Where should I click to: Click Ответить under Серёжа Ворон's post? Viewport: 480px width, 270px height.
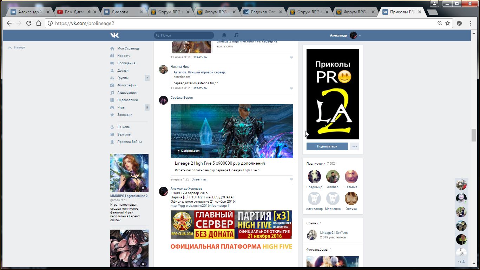(198, 179)
